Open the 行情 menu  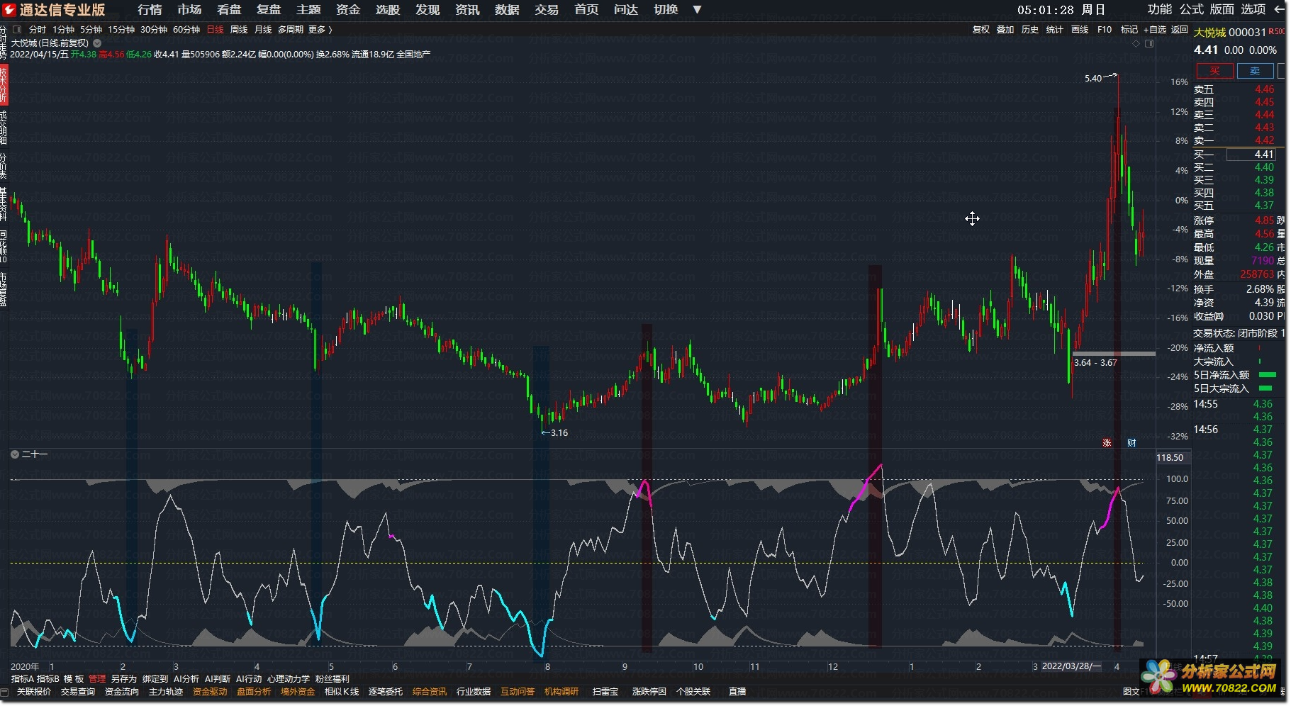(150, 9)
